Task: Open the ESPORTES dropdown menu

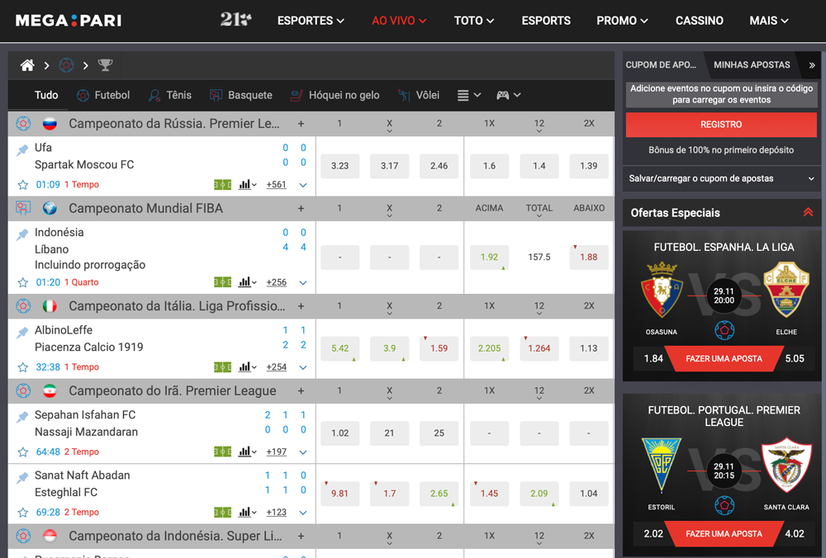Action: [311, 21]
